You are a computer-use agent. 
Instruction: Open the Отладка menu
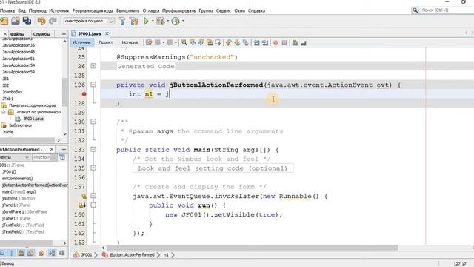(151, 10)
